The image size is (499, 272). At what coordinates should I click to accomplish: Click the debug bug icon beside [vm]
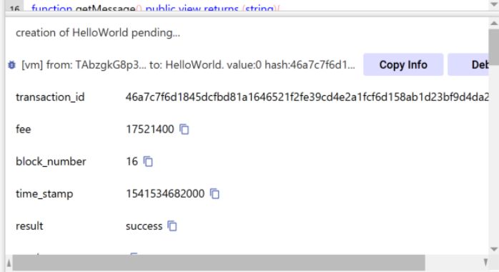(11, 65)
